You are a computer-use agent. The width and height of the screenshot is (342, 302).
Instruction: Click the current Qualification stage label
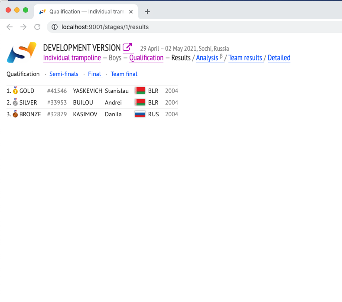click(x=23, y=74)
